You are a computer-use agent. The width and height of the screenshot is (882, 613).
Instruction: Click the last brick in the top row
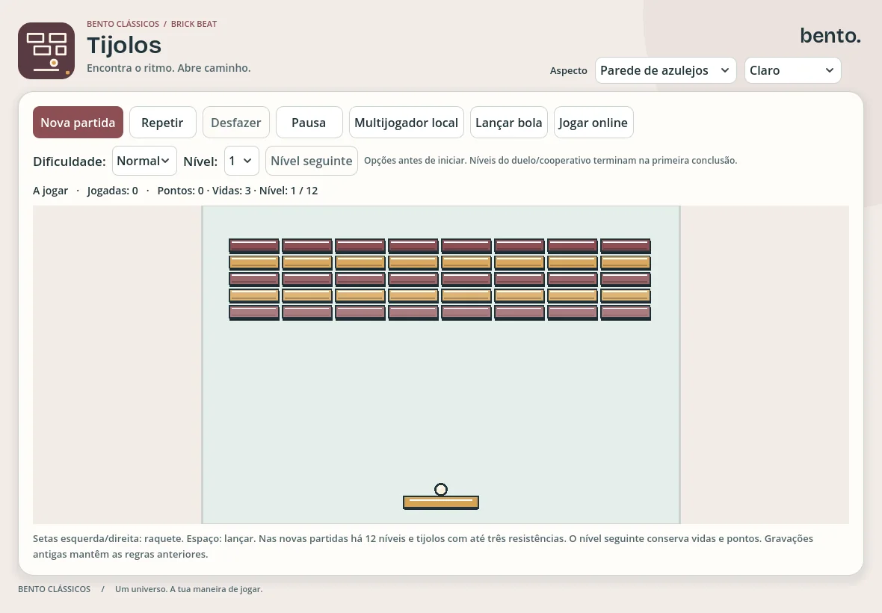tap(626, 246)
